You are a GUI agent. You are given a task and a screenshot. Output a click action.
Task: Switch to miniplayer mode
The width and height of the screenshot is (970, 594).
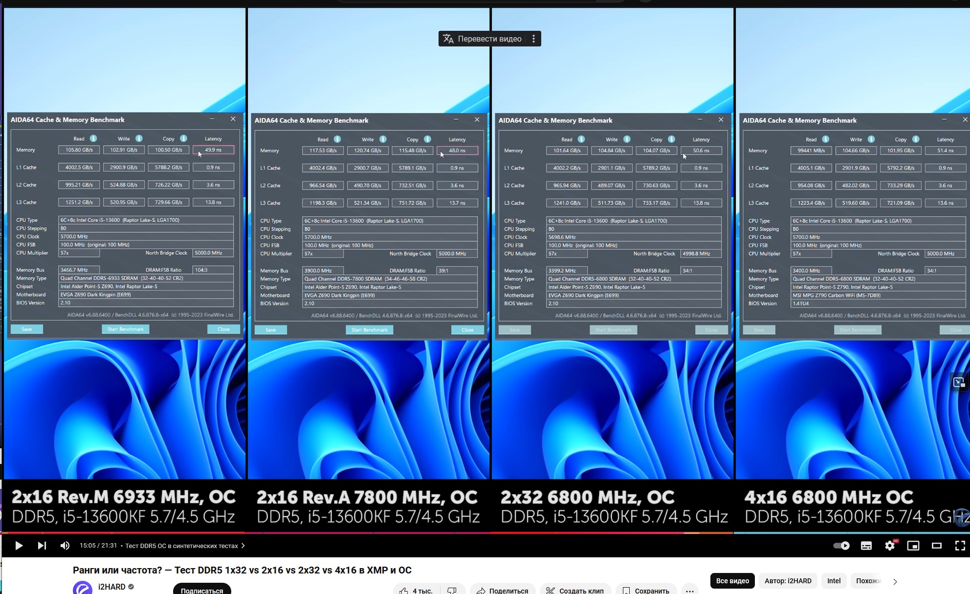pos(913,546)
